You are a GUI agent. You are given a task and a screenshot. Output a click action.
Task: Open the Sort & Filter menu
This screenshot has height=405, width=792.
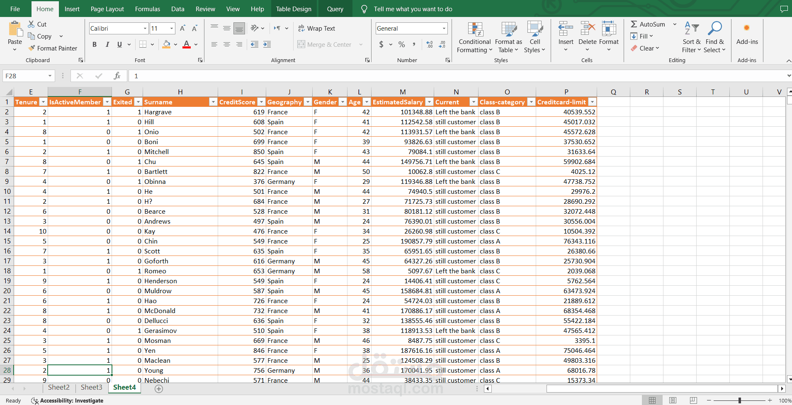pyautogui.click(x=692, y=37)
